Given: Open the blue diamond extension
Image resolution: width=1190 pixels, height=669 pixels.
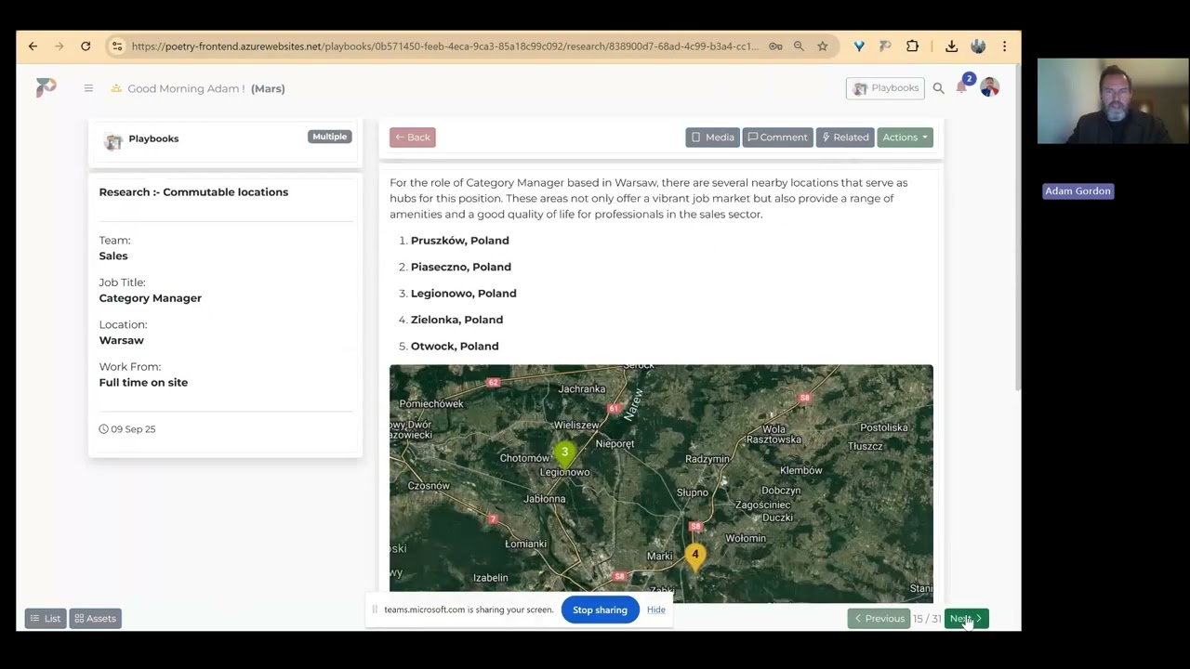Looking at the screenshot, I should click(859, 46).
